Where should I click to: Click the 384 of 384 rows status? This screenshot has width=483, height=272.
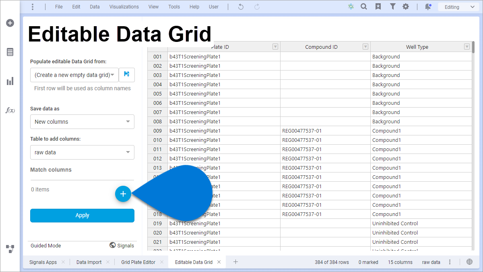pyautogui.click(x=332, y=262)
